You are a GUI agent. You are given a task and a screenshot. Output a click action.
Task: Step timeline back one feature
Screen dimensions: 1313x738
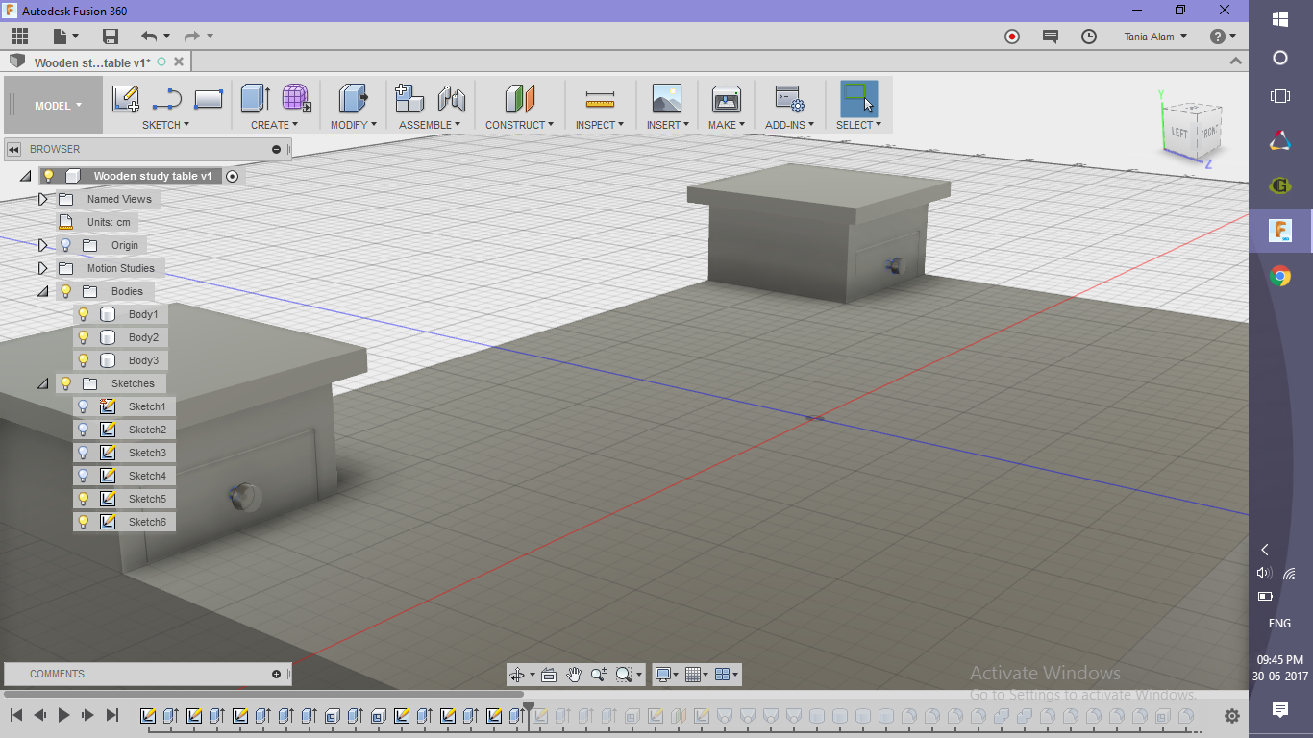(40, 715)
